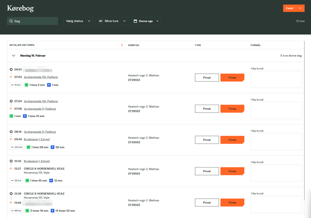Click the calendar icon beside Denne uge
This screenshot has width=311, height=218.
click(135, 21)
